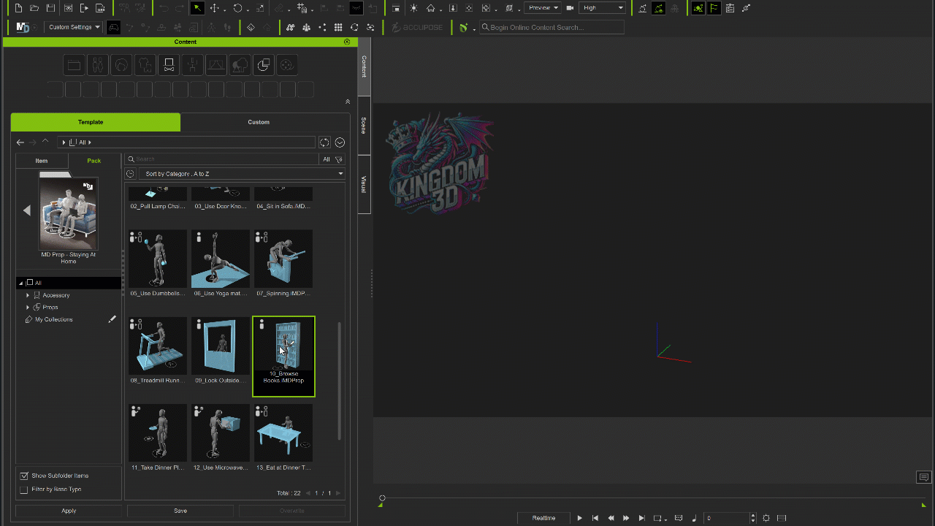Toggle Show Subfolder Items checkbox
Viewport: 935px width, 526px height.
point(24,476)
